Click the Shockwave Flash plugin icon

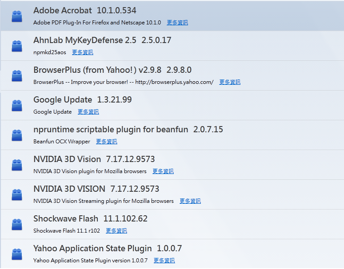point(17,224)
